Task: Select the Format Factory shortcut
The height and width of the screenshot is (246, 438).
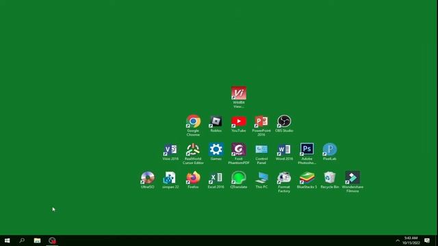Action: [x=284, y=182]
